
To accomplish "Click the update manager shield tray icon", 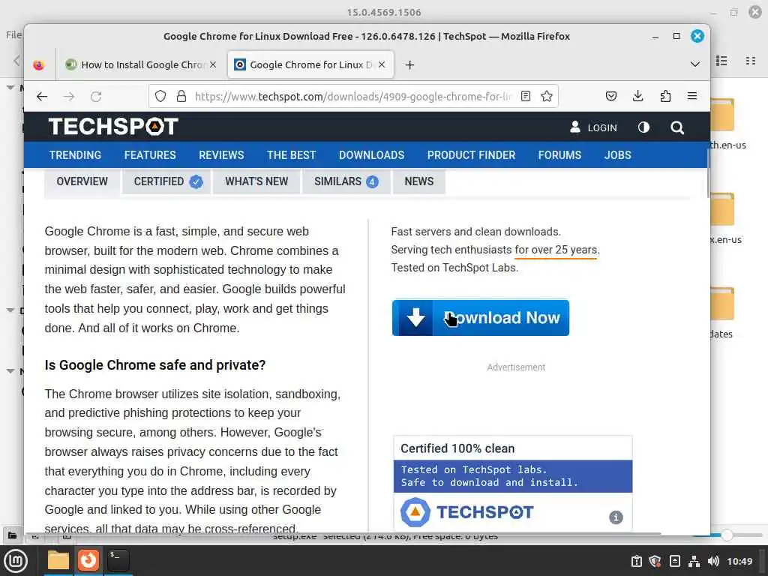I will (655, 561).
